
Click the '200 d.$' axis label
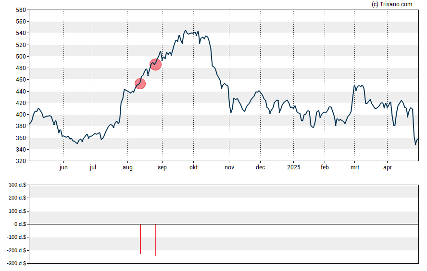17,198
